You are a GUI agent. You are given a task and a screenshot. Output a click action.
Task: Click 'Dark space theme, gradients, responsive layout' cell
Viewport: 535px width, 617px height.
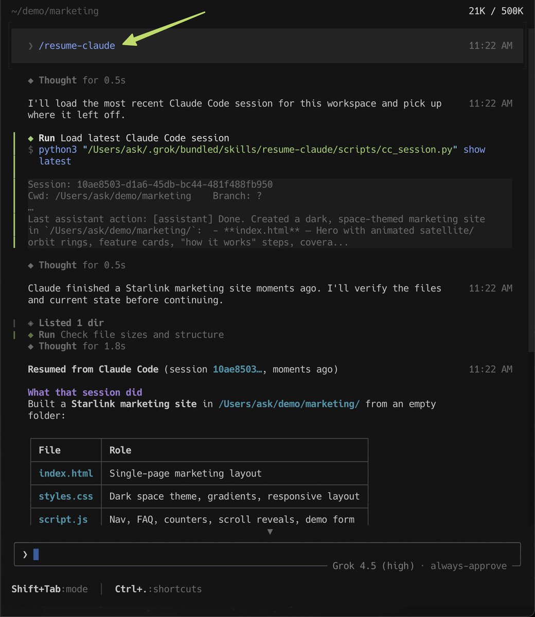pos(235,496)
